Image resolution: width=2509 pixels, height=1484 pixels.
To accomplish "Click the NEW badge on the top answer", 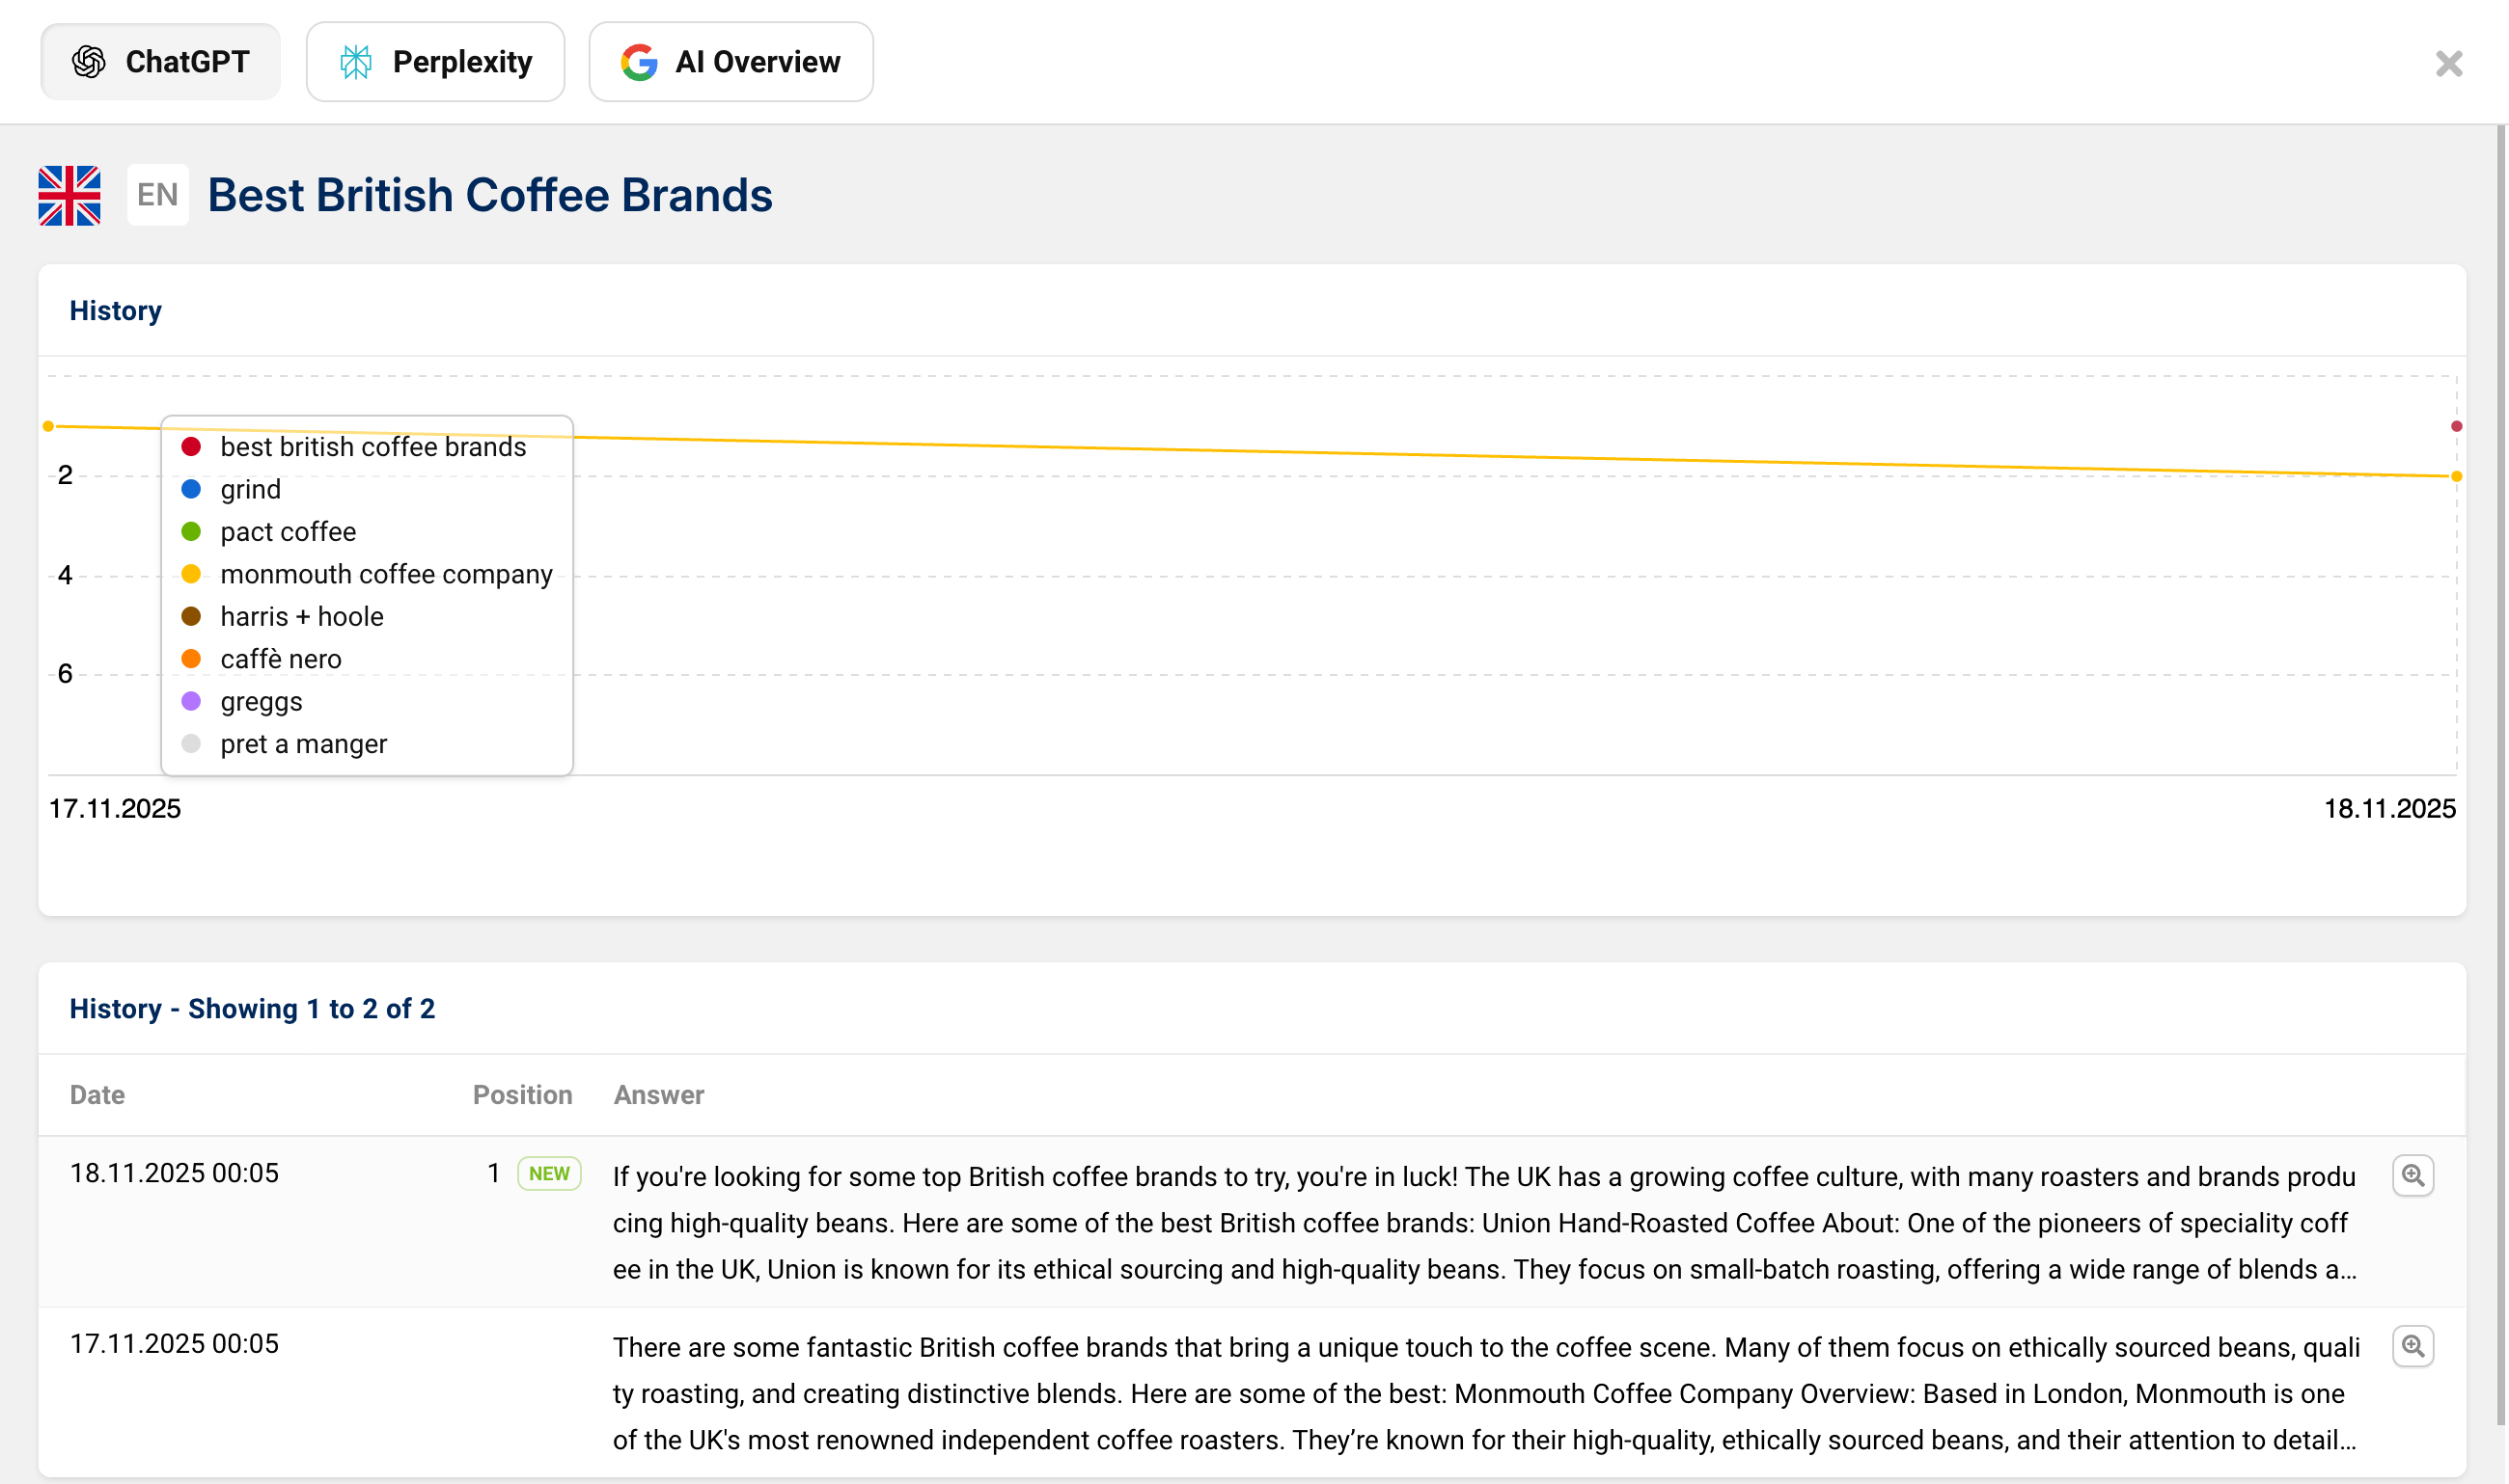I will click(548, 1173).
